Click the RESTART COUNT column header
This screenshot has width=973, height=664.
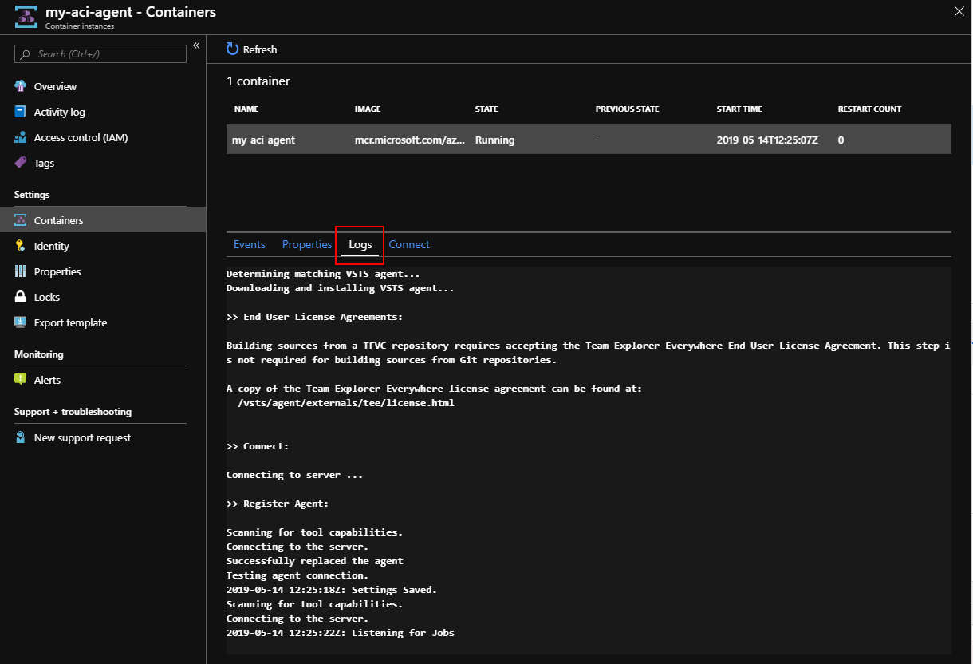870,109
